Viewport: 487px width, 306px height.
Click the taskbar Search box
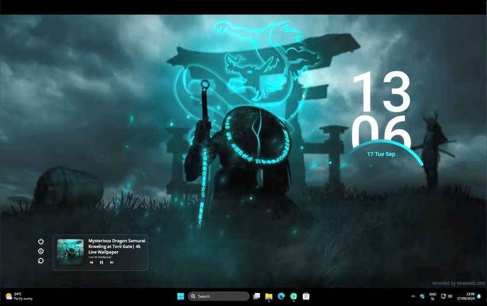coord(219,296)
